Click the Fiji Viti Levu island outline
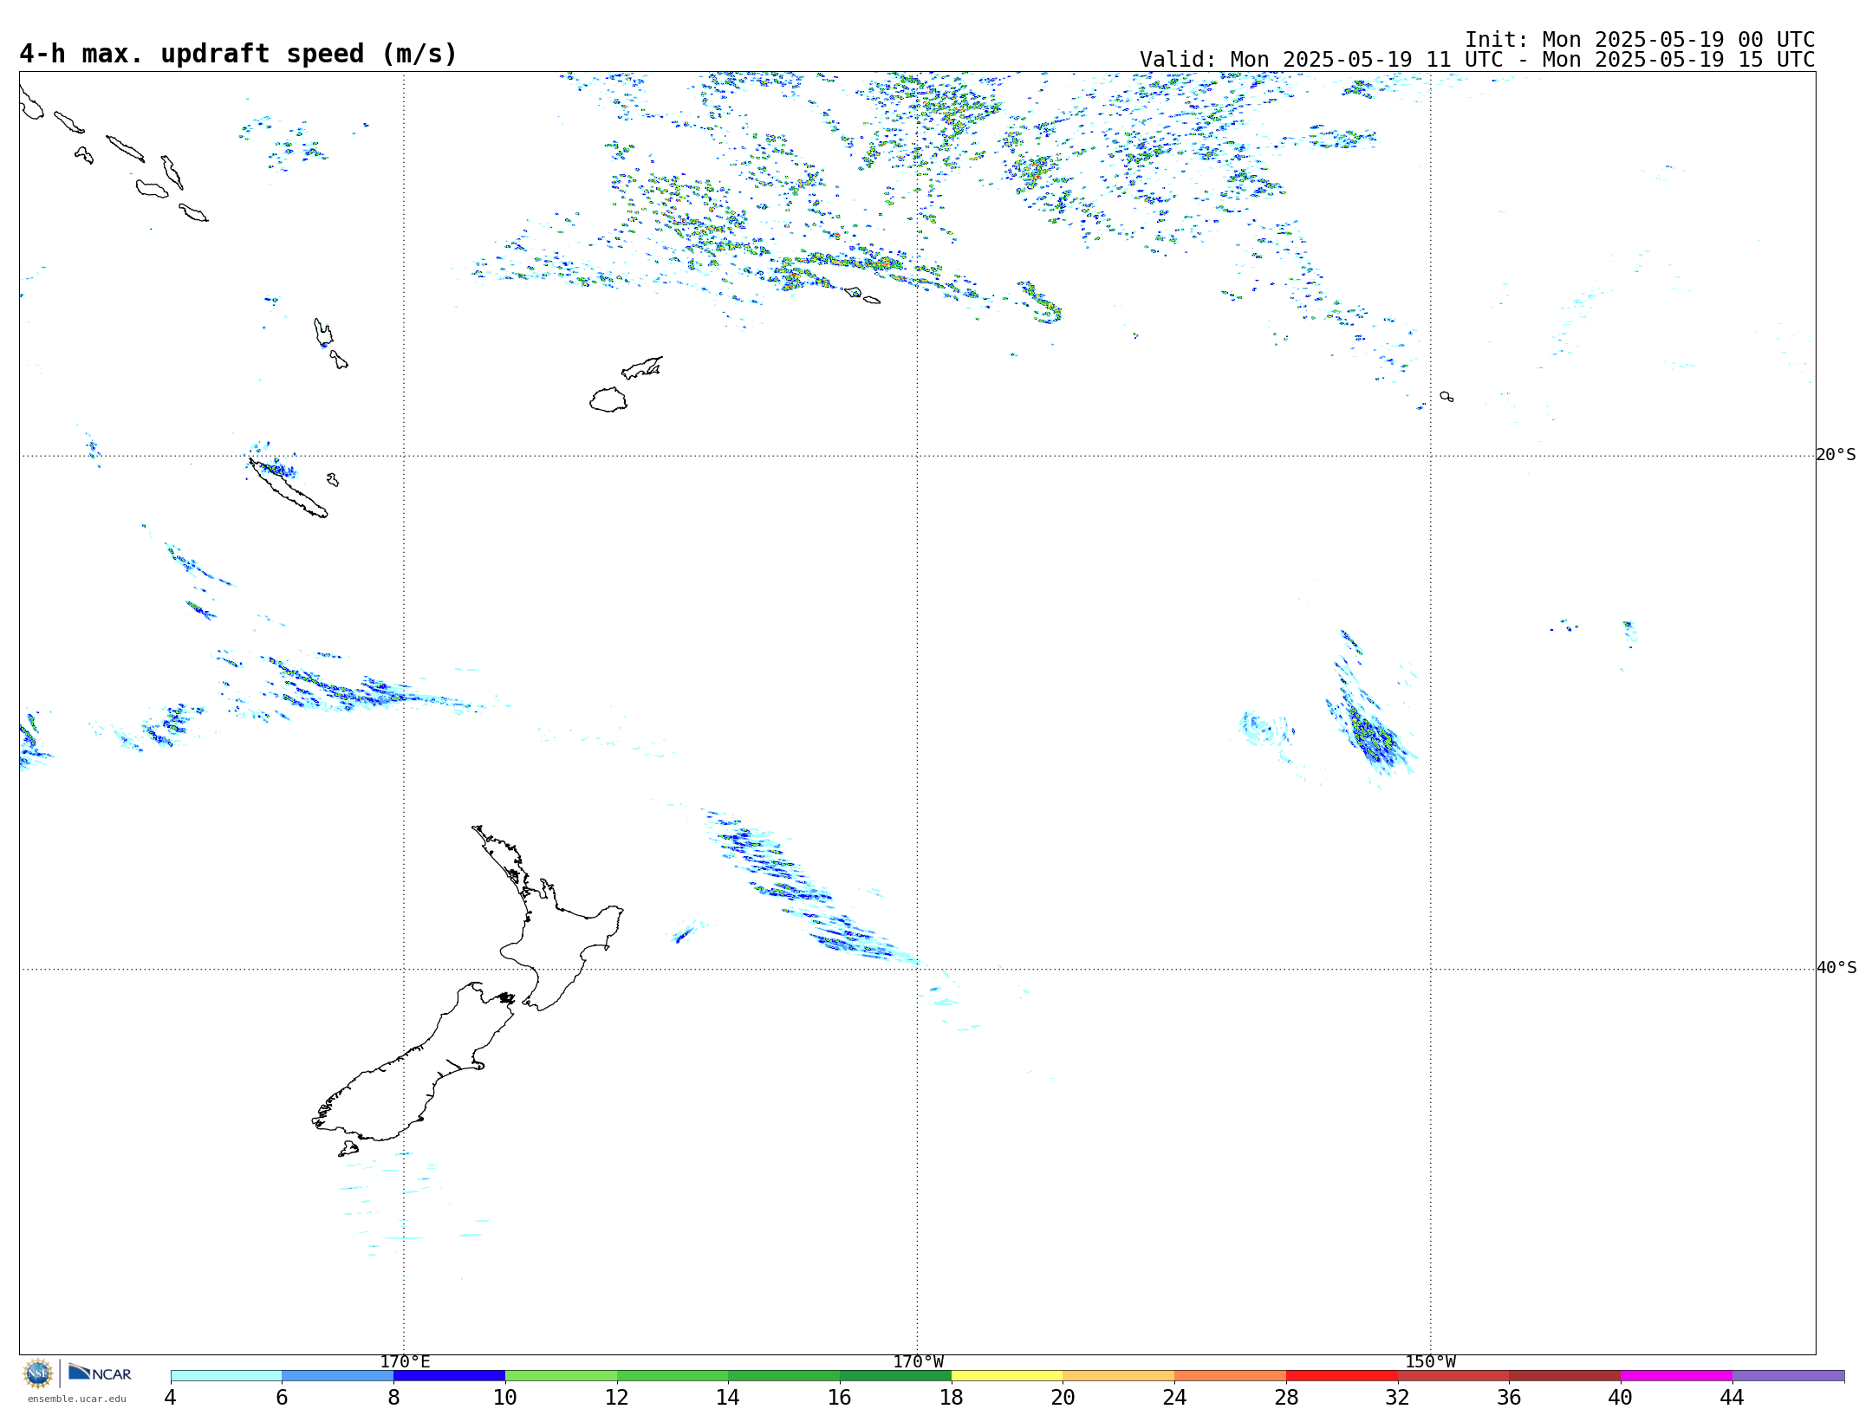1872x1409 pixels. (x=608, y=399)
